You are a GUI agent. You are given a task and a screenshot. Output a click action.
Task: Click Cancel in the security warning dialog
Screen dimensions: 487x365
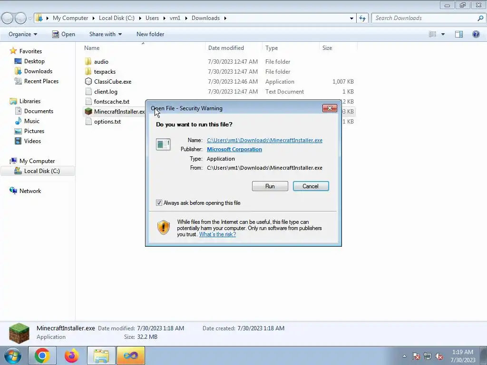[311, 186]
